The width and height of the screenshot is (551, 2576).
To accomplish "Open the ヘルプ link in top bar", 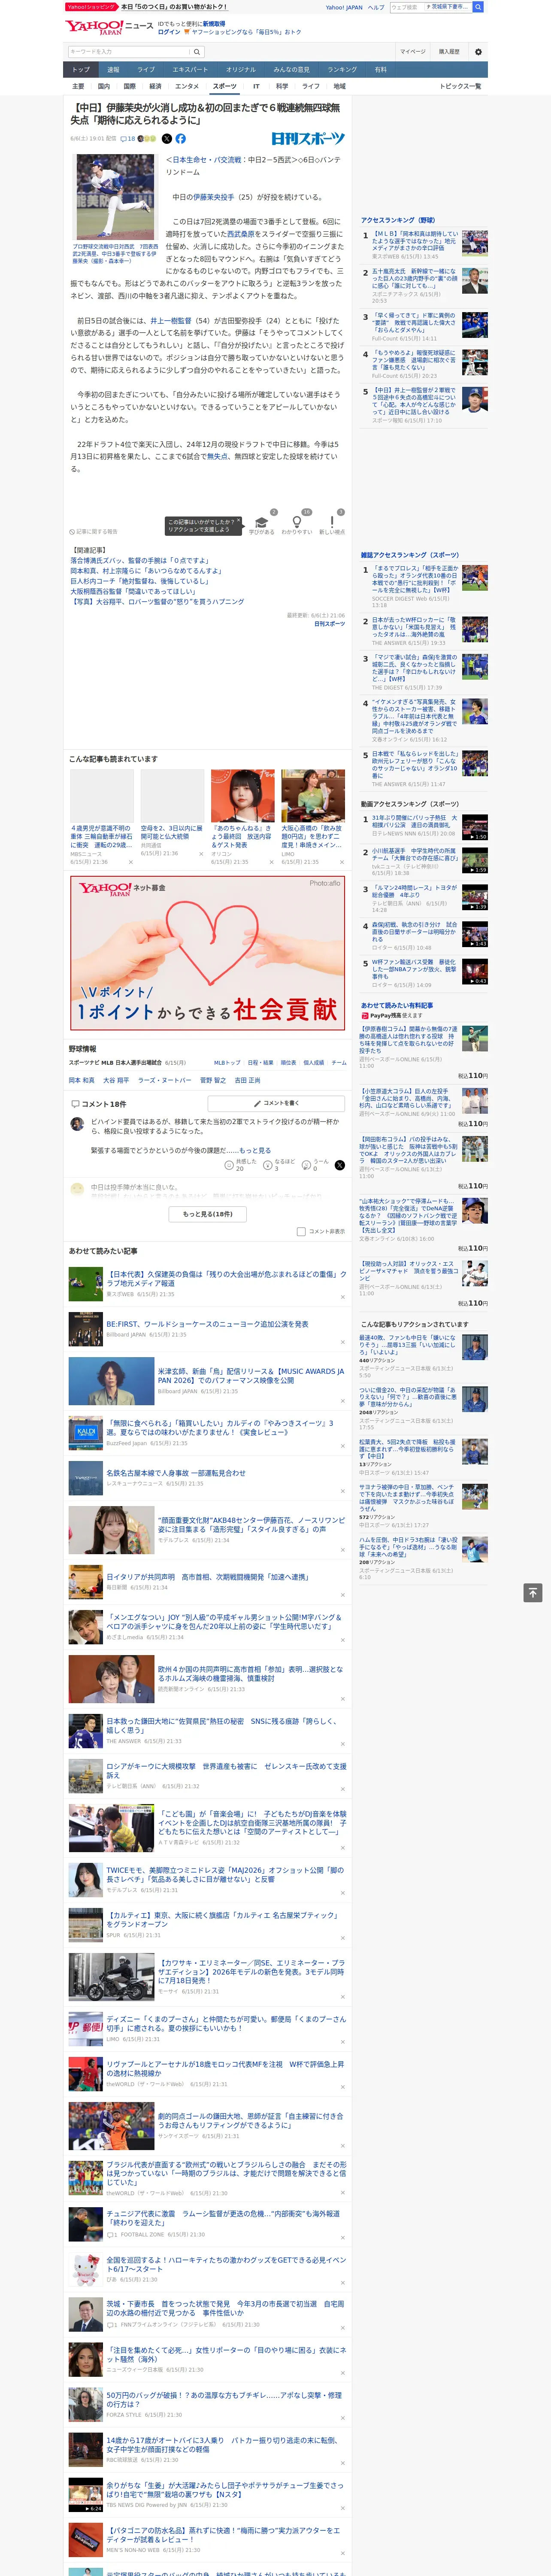I will [x=376, y=7].
